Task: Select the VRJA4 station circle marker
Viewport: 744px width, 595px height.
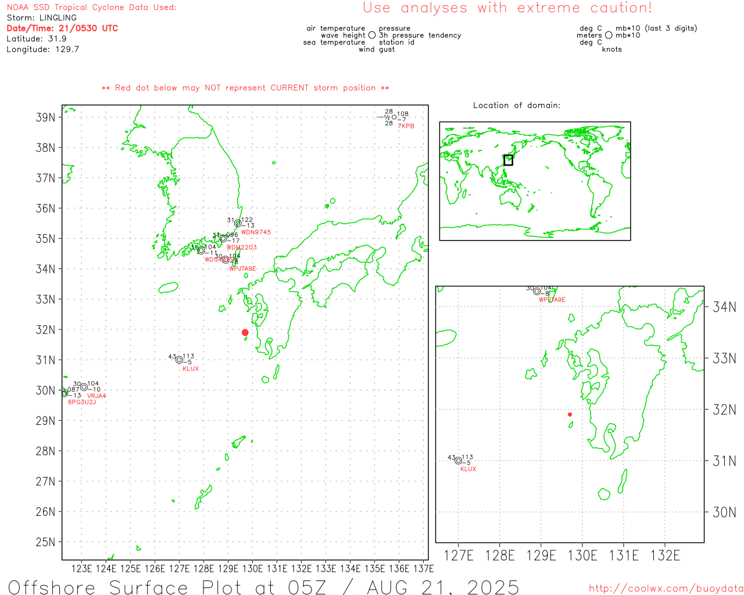Action: pos(84,387)
